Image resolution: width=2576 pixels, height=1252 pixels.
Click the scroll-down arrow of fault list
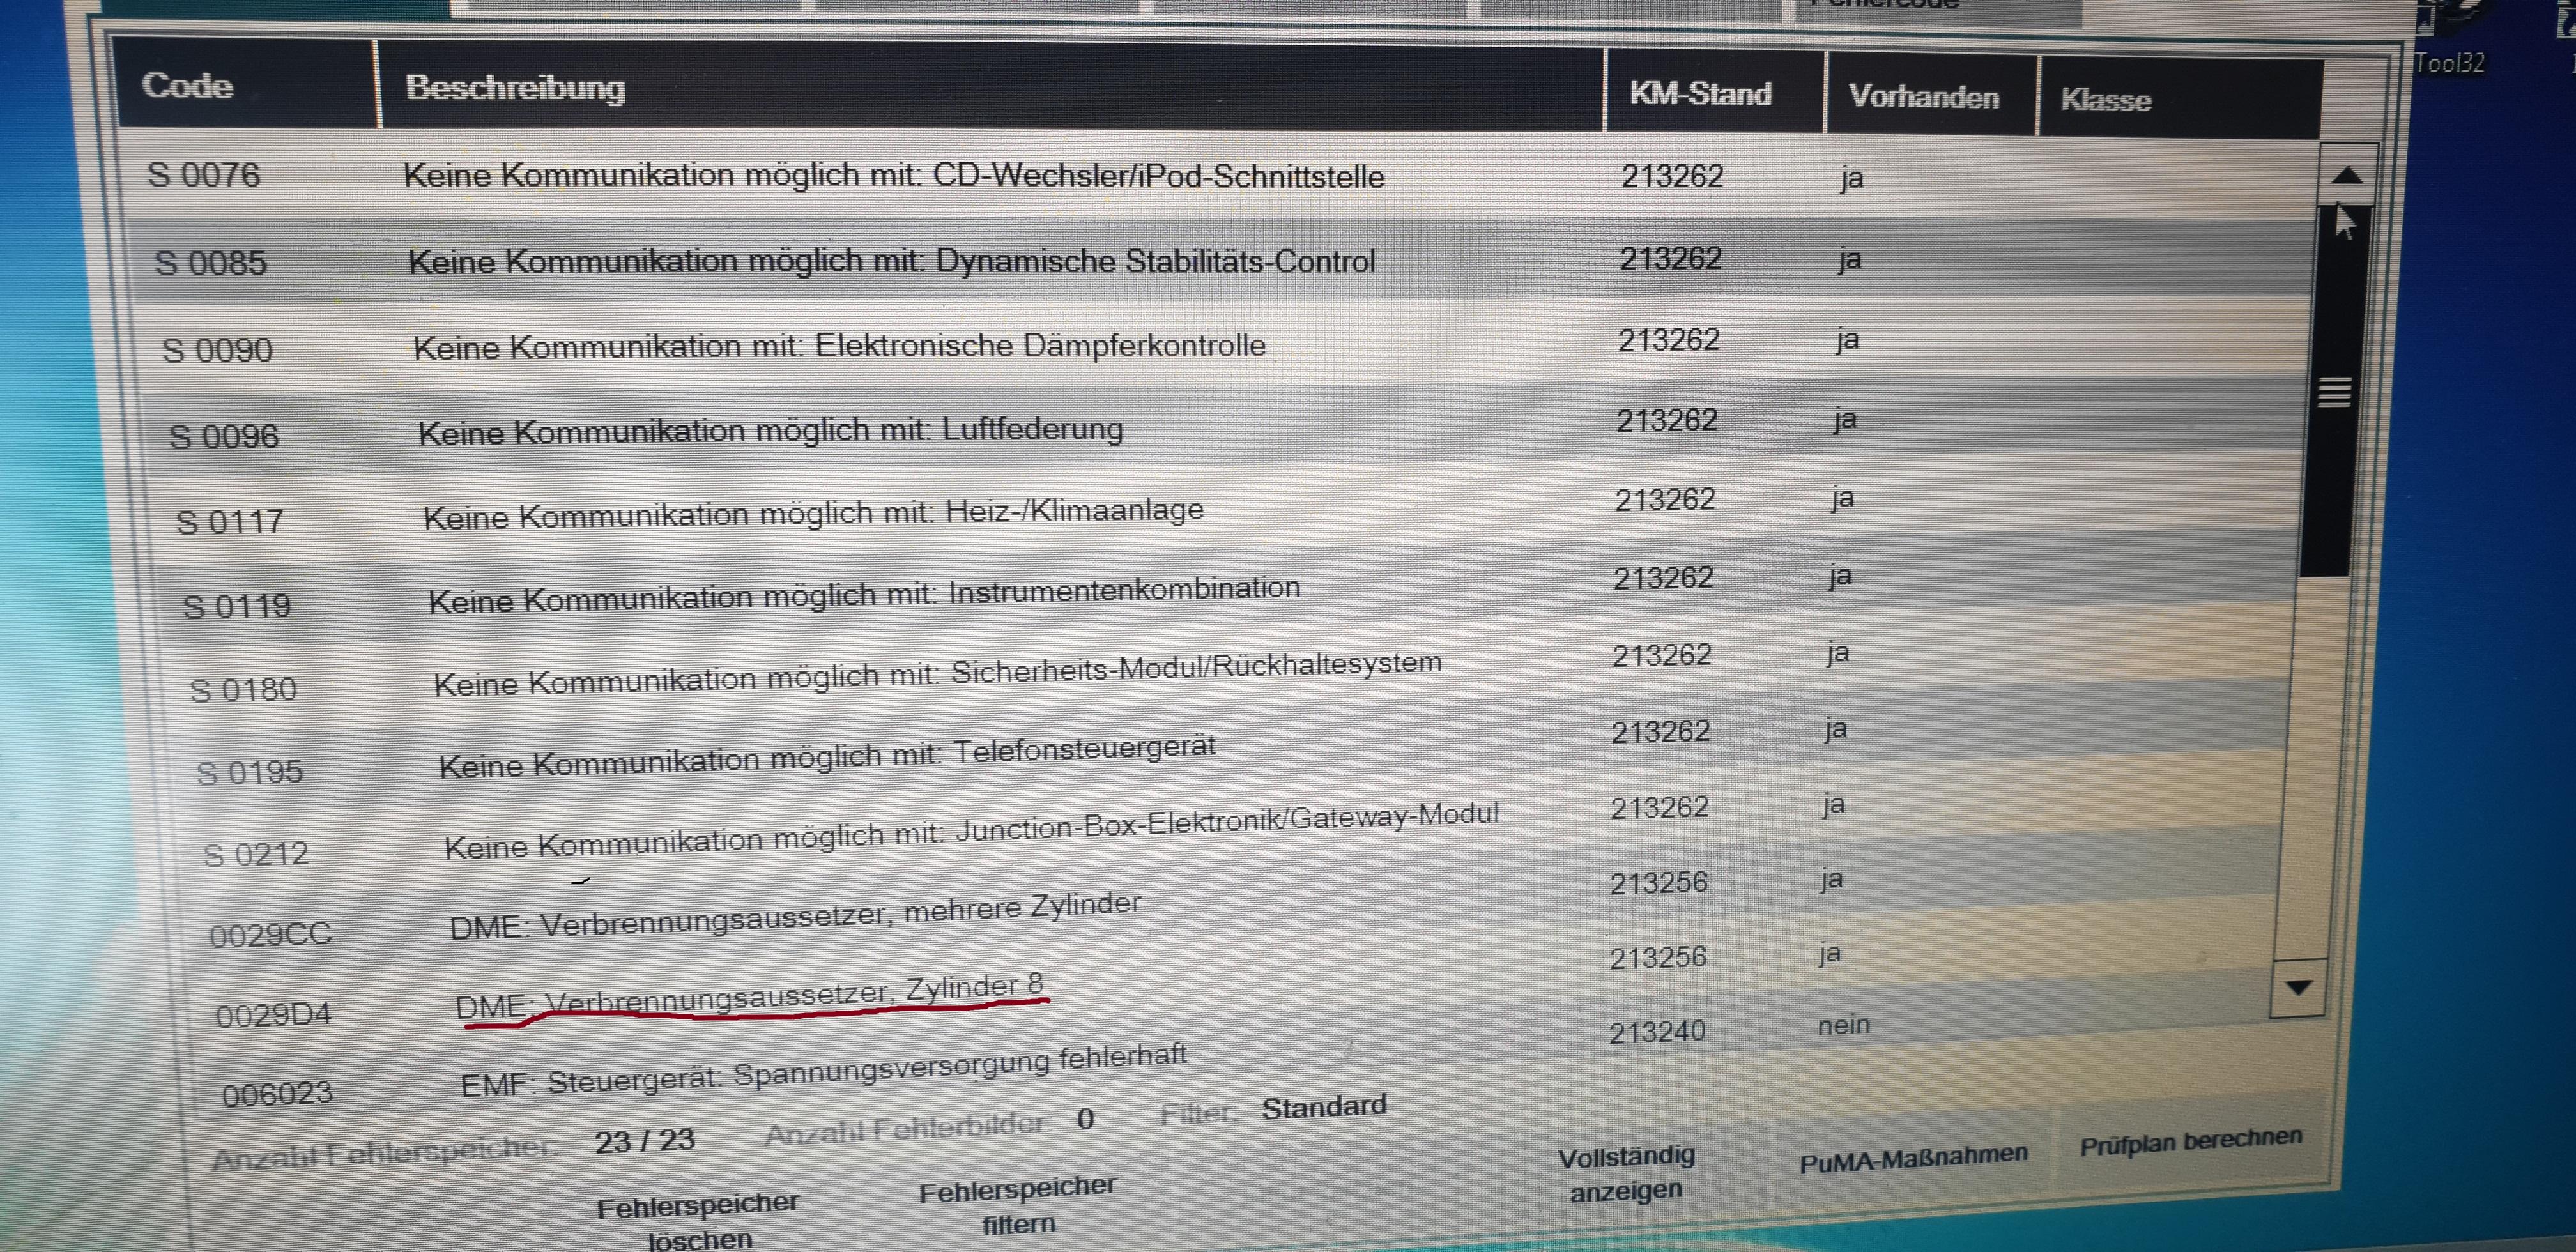click(x=2298, y=988)
